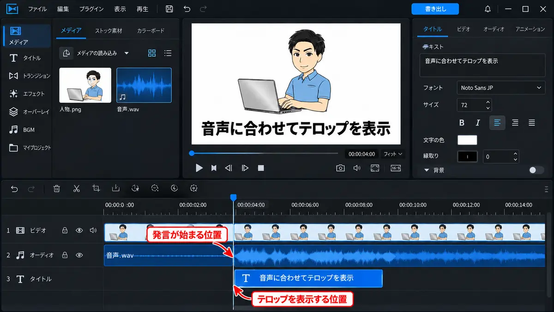Collapse the 背景 section

pyautogui.click(x=427, y=170)
